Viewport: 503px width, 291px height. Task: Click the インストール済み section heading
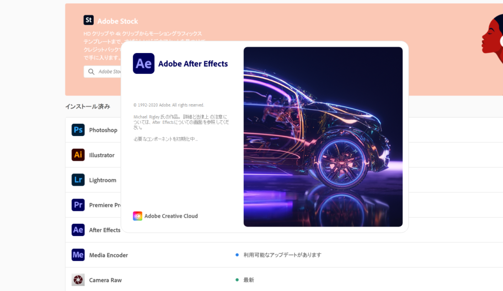point(87,106)
